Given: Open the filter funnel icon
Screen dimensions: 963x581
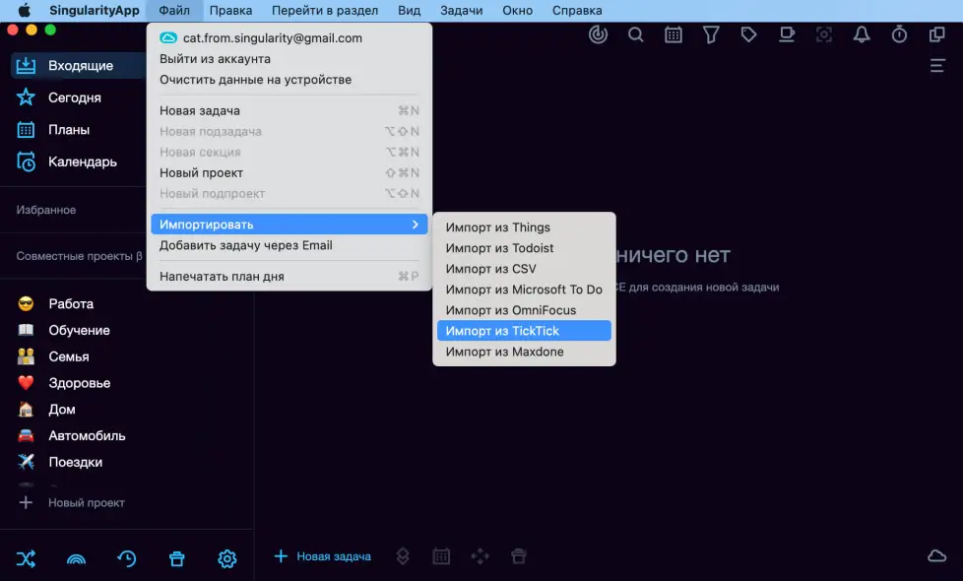Looking at the screenshot, I should (711, 34).
